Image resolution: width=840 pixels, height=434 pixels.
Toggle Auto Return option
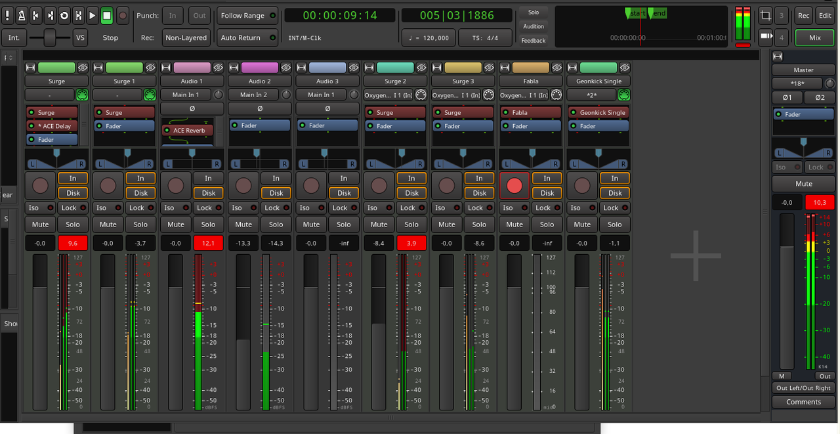click(248, 37)
